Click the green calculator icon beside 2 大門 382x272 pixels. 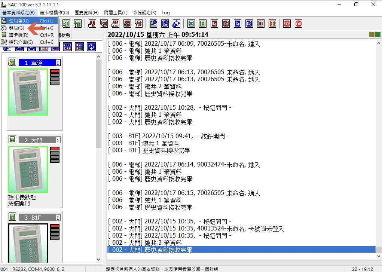coord(12,139)
